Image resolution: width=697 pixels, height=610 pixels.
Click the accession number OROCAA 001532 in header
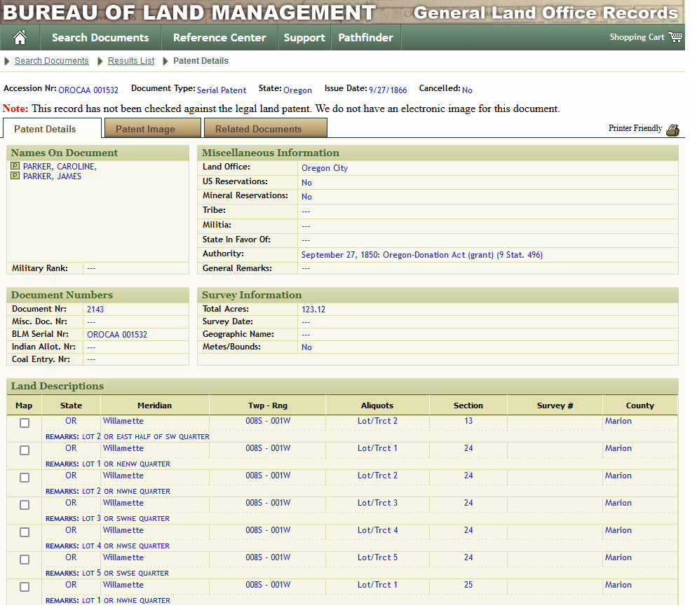point(88,90)
